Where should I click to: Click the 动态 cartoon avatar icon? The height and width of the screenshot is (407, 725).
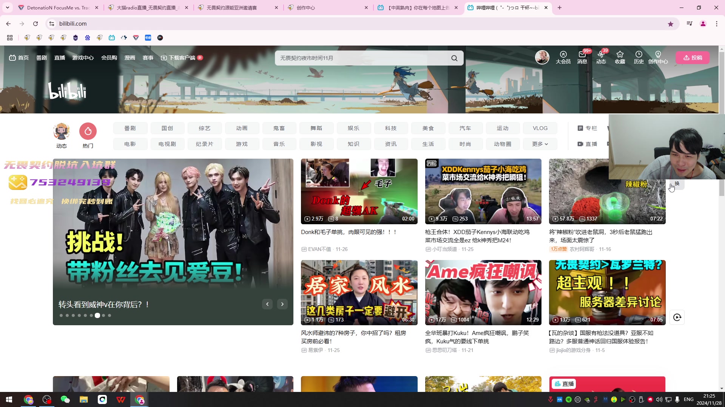click(x=62, y=131)
